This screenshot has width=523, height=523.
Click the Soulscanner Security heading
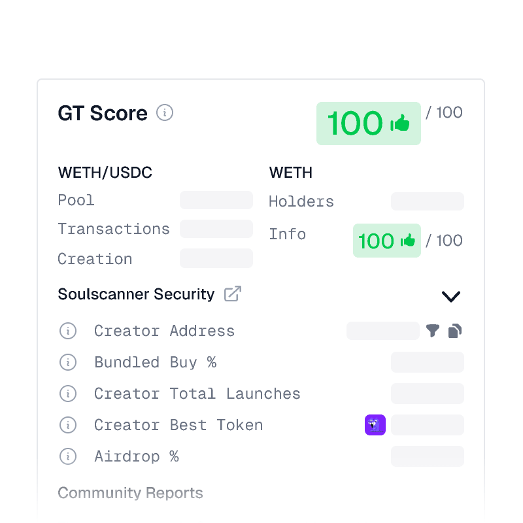coord(136,294)
